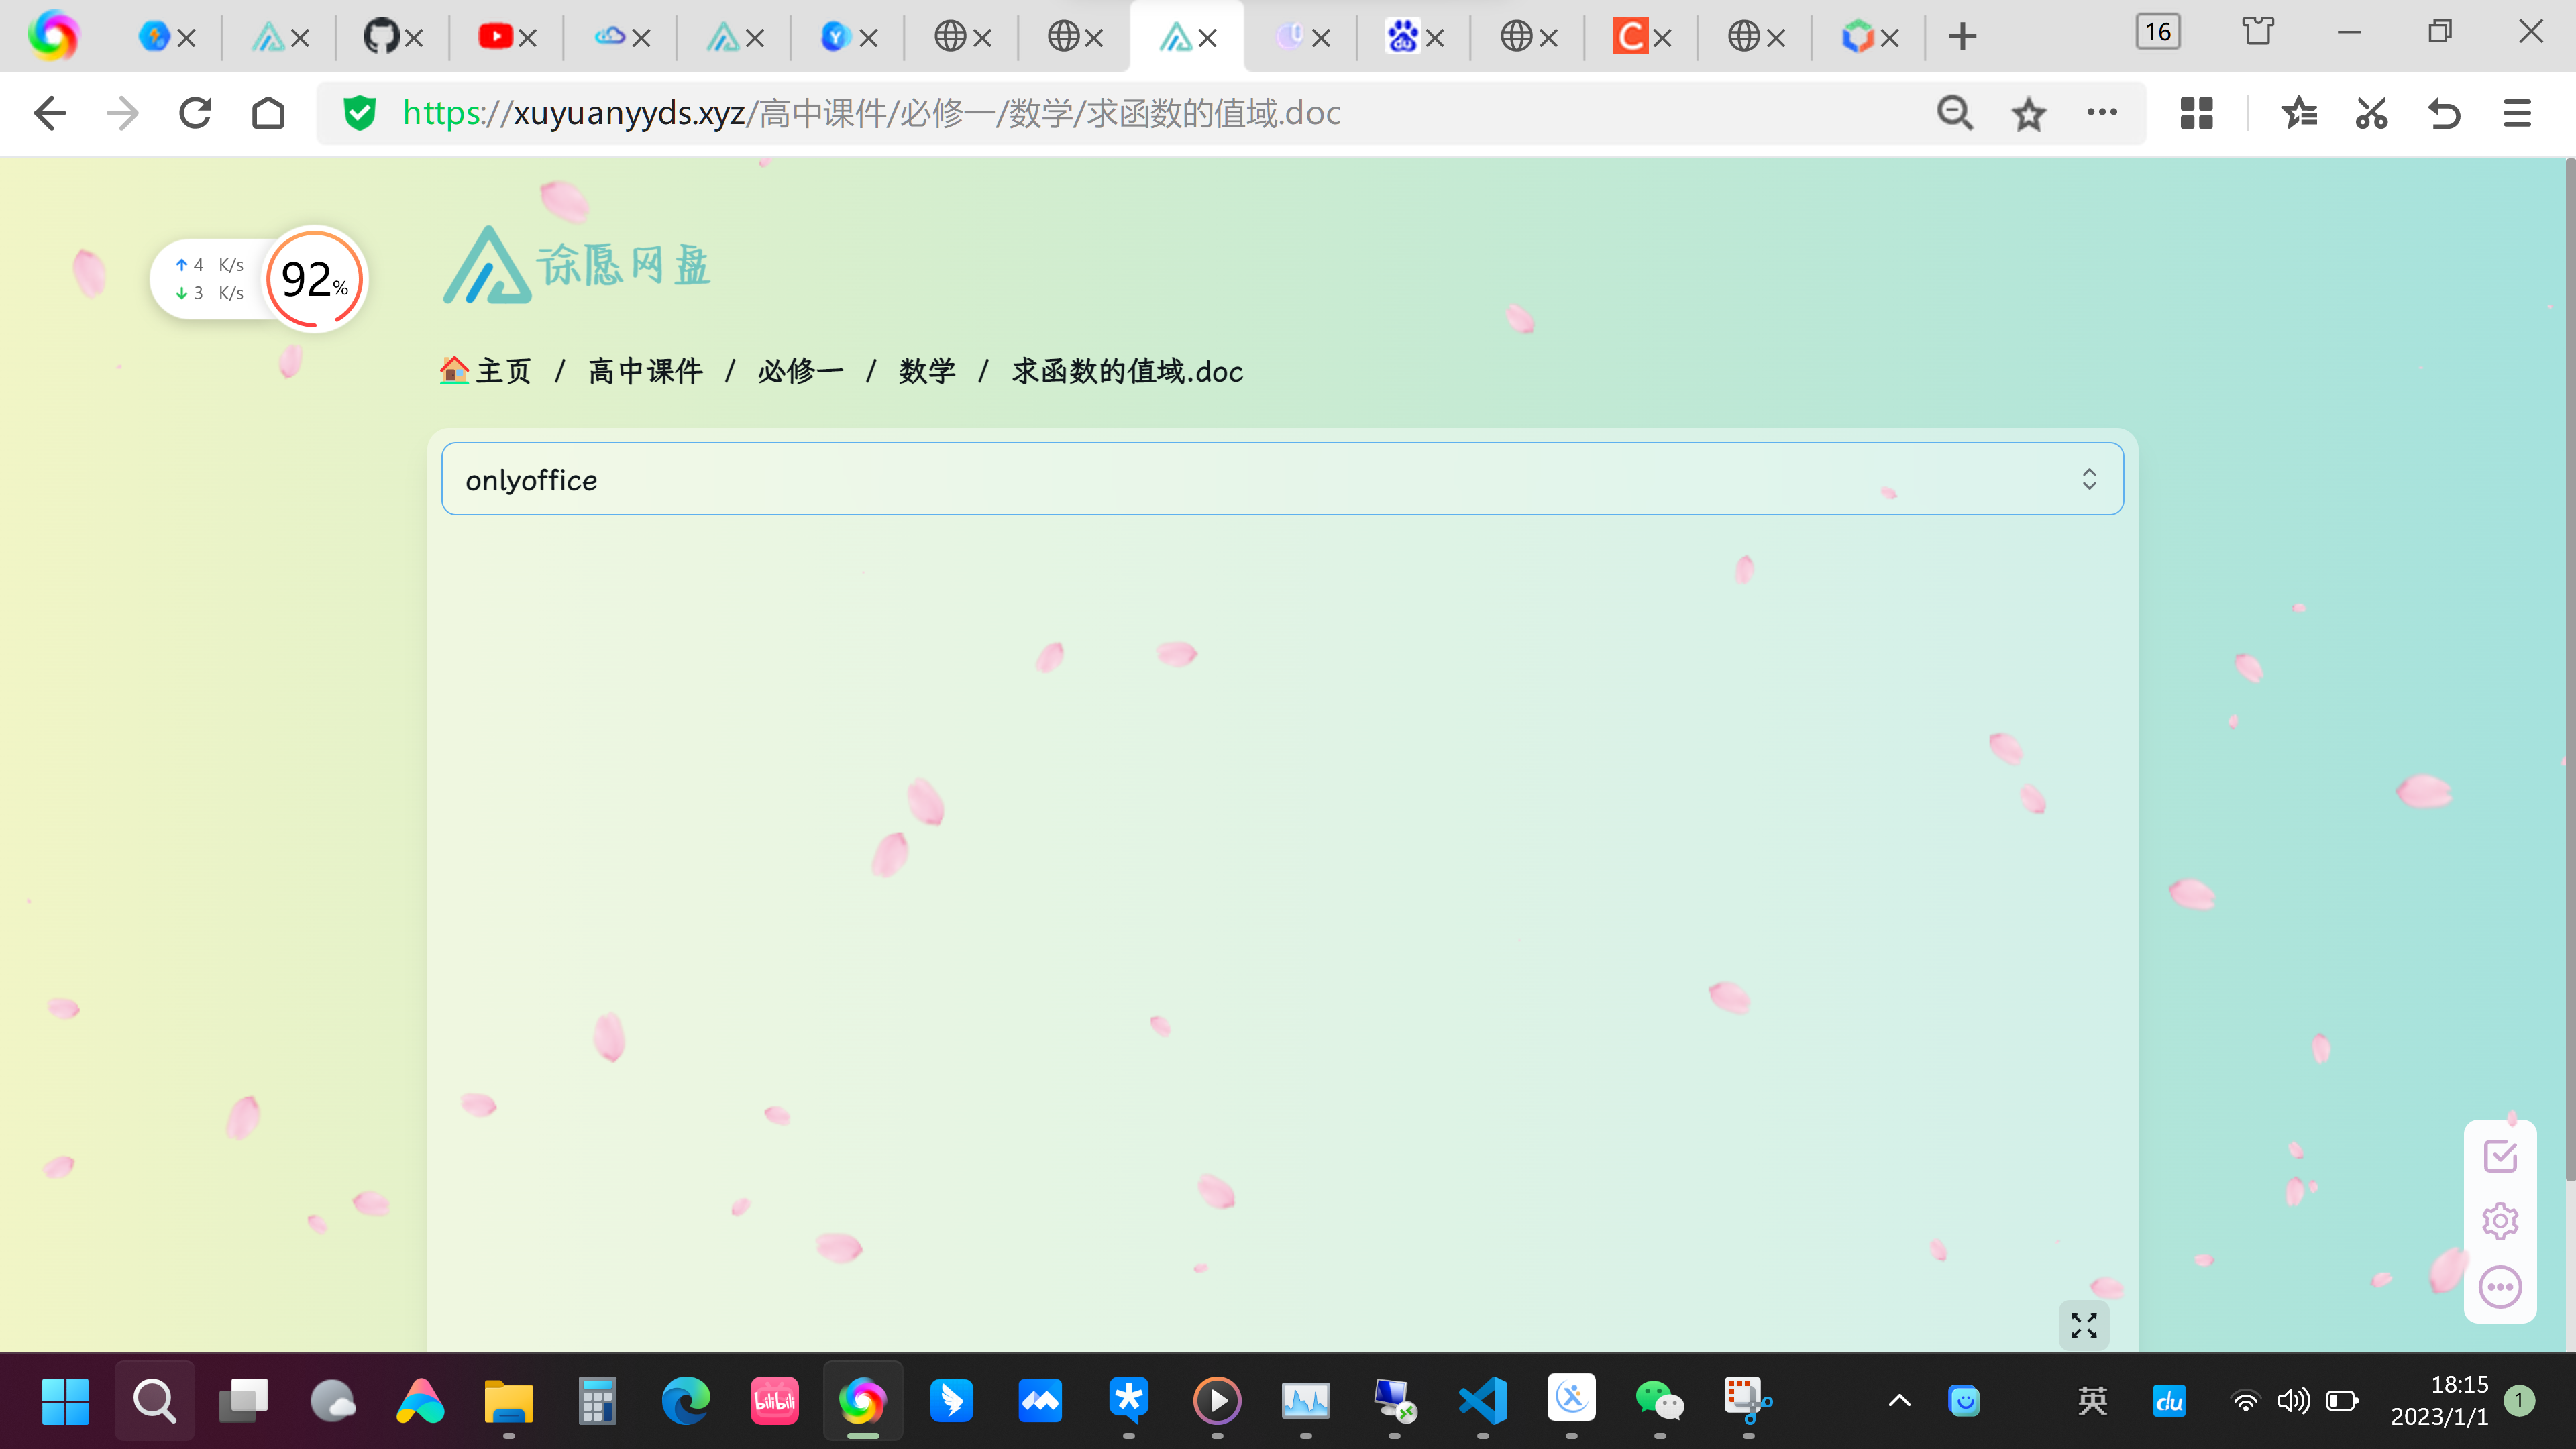Switch the 英 input method indicator
Image resolution: width=2576 pixels, height=1449 pixels.
click(x=2092, y=1401)
